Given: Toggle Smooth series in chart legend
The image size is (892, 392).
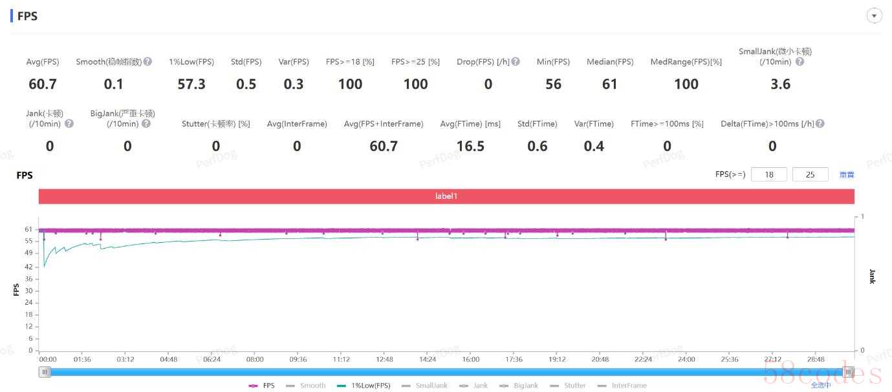Looking at the screenshot, I should point(306,386).
